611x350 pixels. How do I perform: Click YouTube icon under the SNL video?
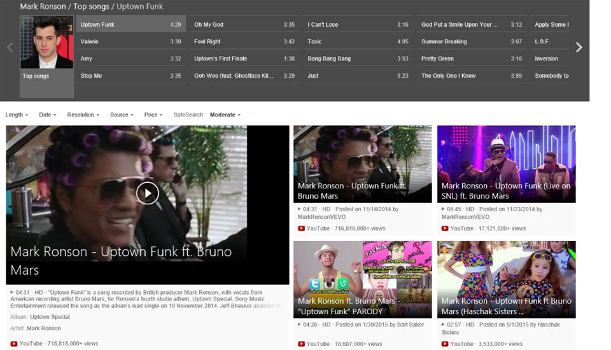tap(445, 228)
